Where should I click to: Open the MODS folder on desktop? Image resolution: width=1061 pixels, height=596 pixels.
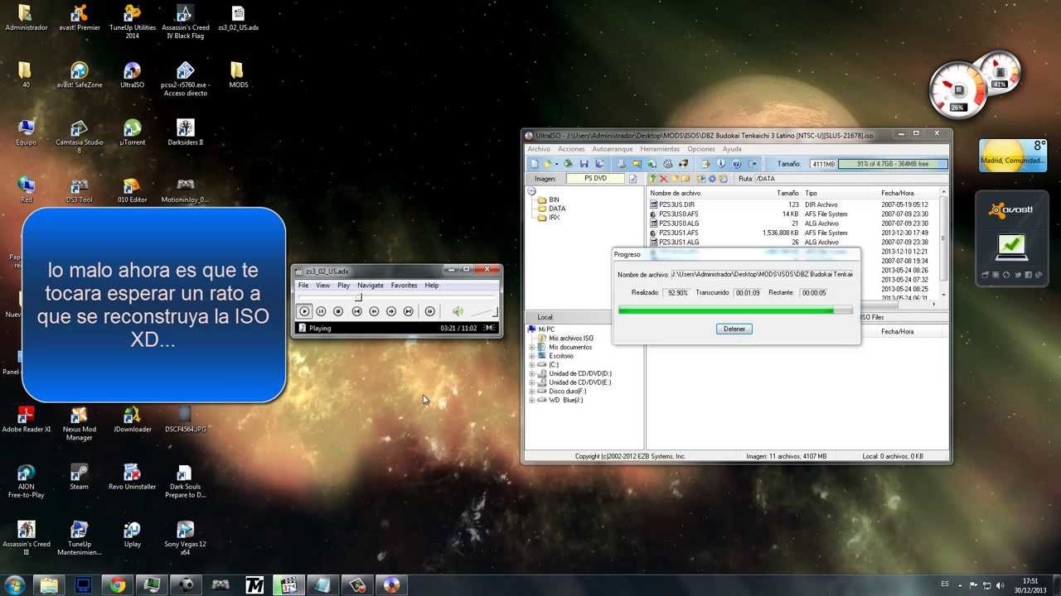tap(238, 74)
